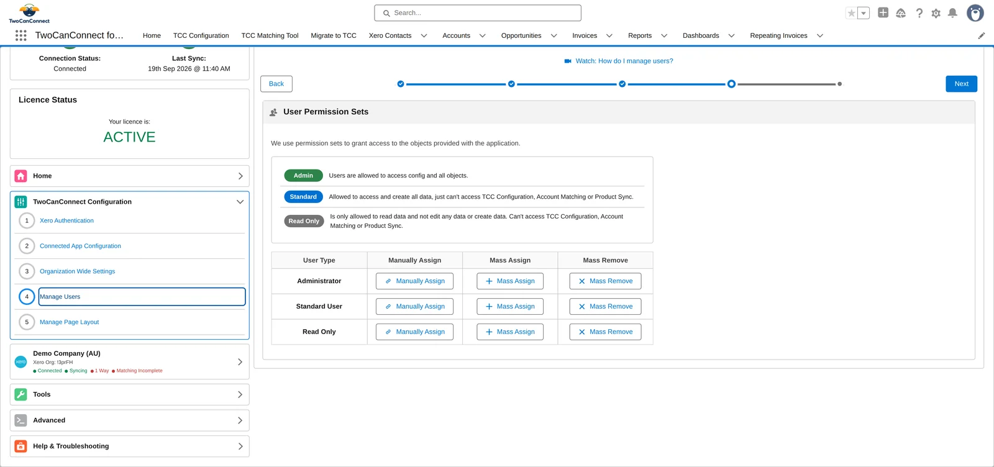Select step 2 circle for Connected App Configuration
The image size is (994, 467).
(x=27, y=246)
